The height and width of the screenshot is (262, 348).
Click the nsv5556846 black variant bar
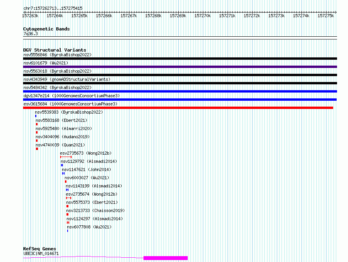coord(180,59)
